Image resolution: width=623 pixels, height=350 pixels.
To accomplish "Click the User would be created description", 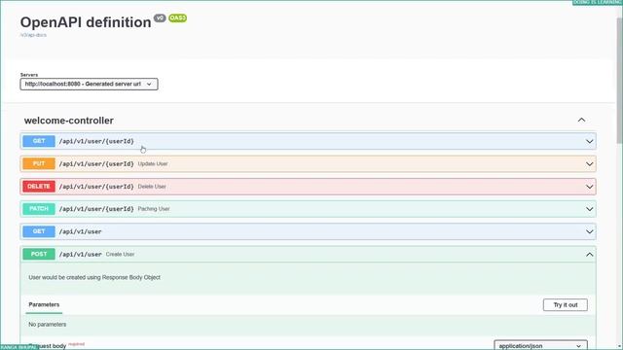I will pos(94,277).
